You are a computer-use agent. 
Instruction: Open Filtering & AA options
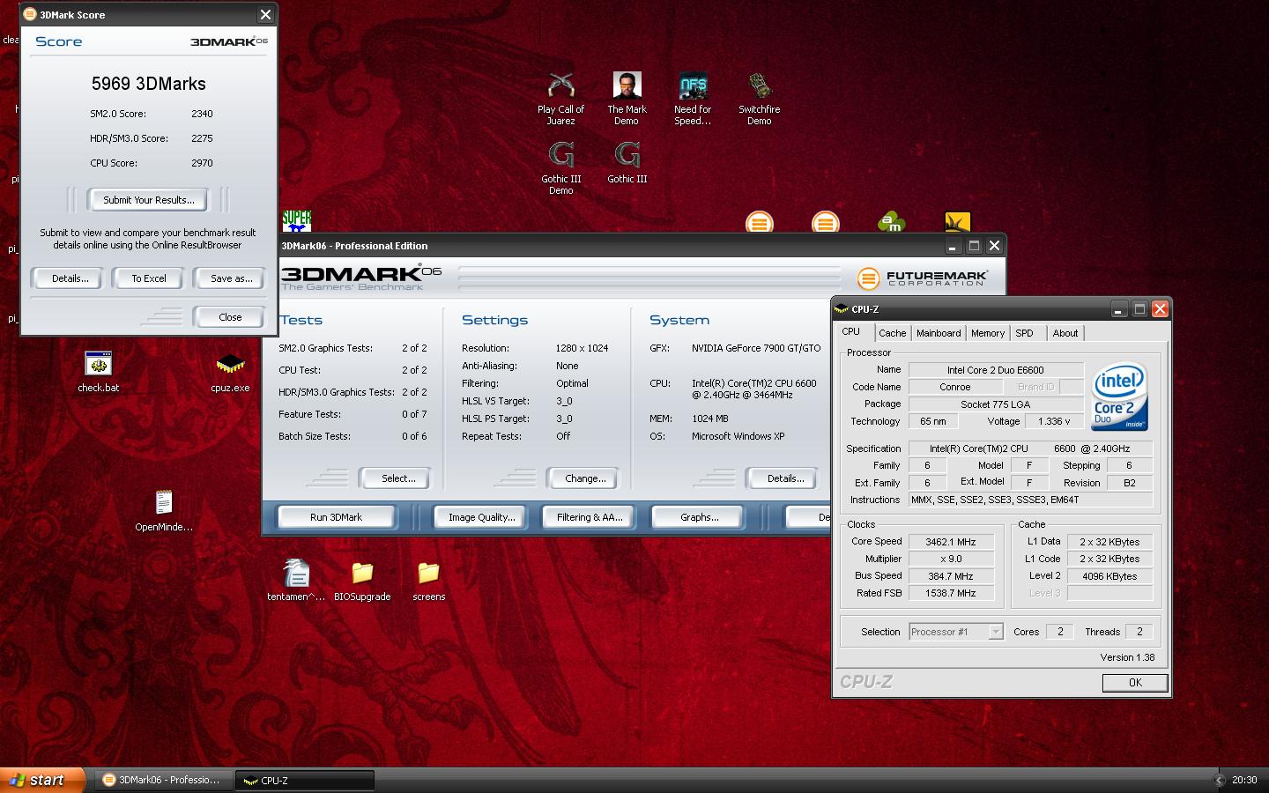(590, 517)
